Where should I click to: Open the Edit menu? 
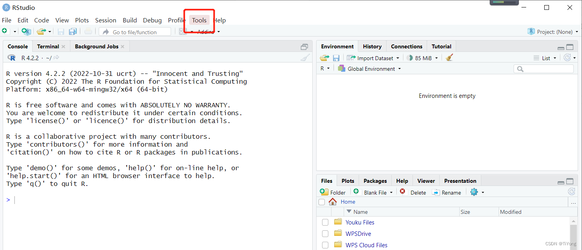coord(23,20)
